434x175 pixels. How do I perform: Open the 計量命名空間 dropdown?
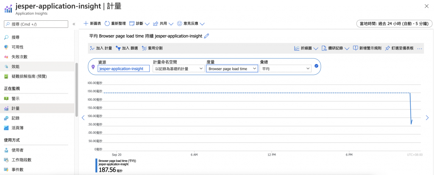[178, 69]
